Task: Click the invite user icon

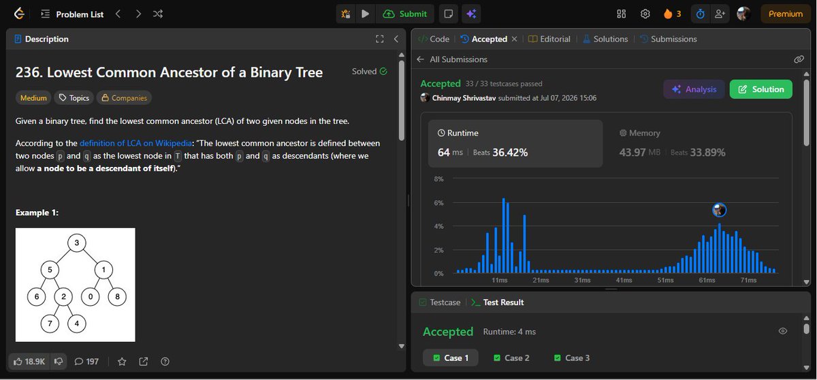Action: tap(719, 14)
